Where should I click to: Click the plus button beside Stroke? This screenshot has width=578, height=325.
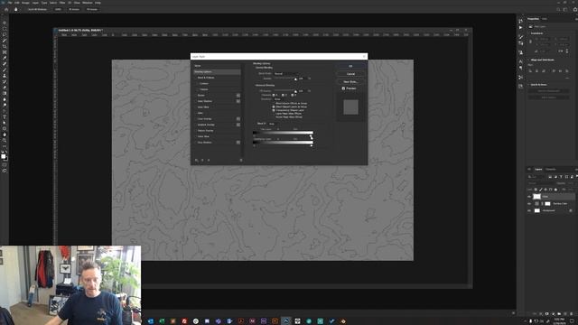click(x=238, y=96)
